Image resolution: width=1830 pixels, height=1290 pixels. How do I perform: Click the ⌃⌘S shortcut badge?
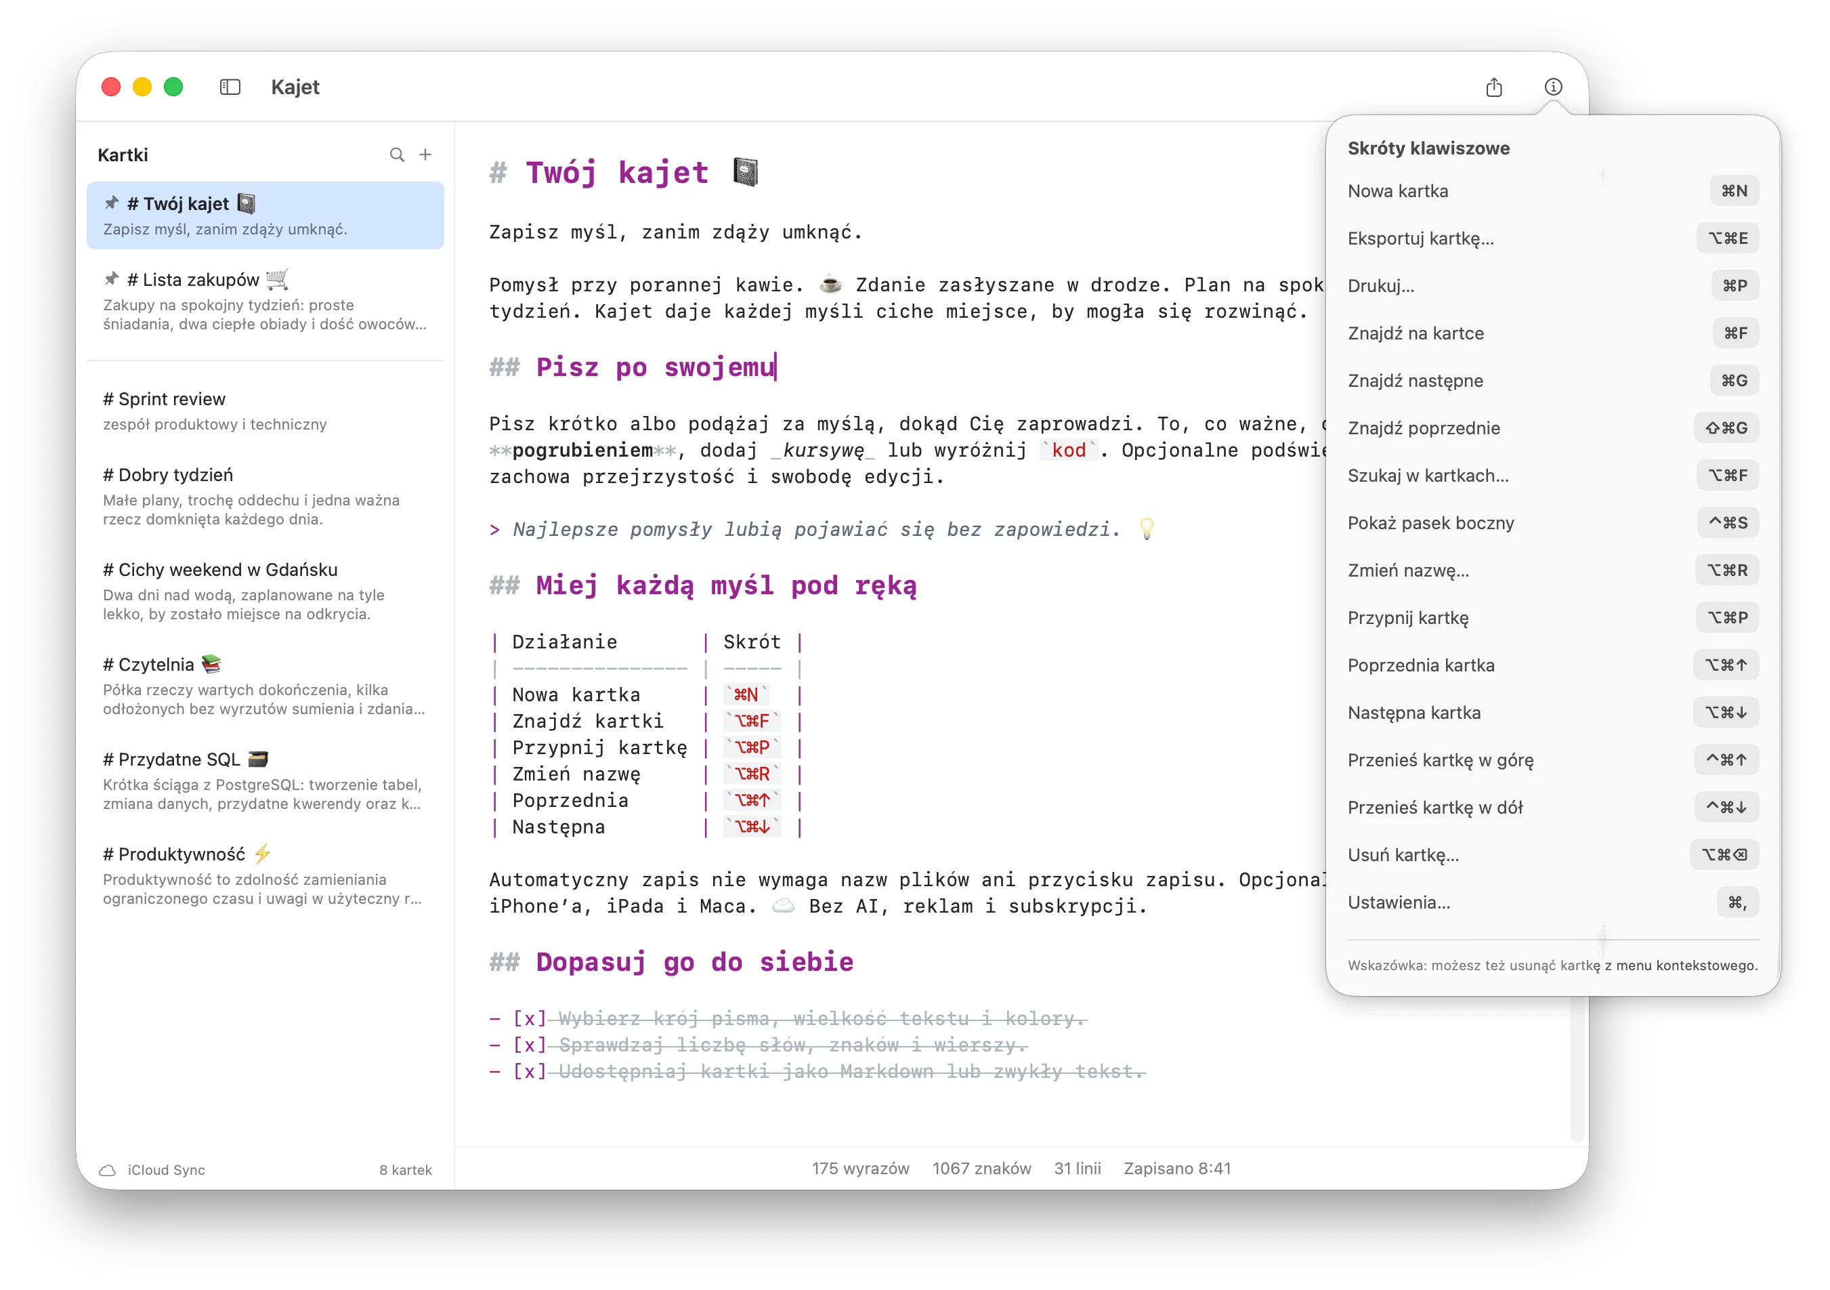(1727, 523)
